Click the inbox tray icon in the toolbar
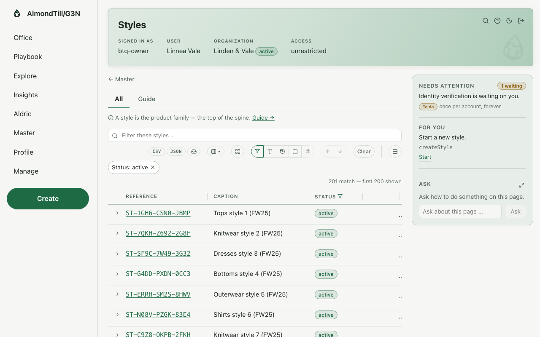 (x=194, y=152)
